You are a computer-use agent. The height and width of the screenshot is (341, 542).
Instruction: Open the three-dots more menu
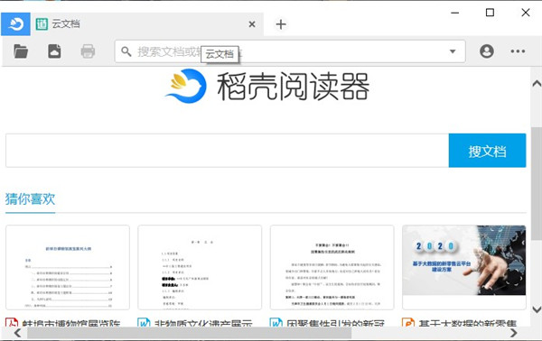click(518, 51)
